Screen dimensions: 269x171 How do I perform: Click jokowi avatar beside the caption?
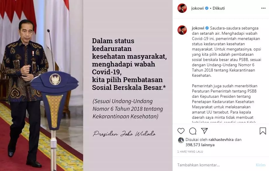point(182,30)
